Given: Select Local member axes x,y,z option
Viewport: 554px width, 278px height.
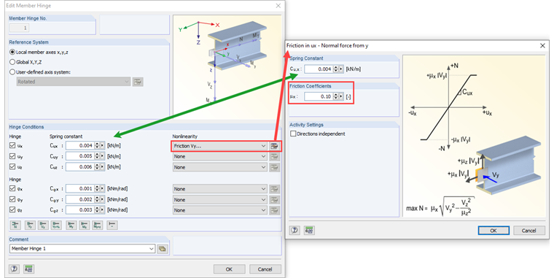Looking at the screenshot, I should click(12, 52).
